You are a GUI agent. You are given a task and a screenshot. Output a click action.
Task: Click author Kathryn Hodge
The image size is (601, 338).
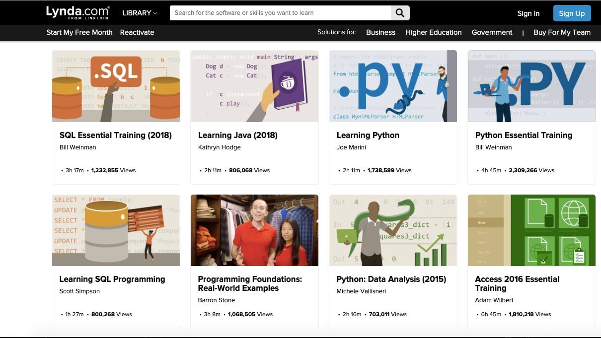click(220, 147)
